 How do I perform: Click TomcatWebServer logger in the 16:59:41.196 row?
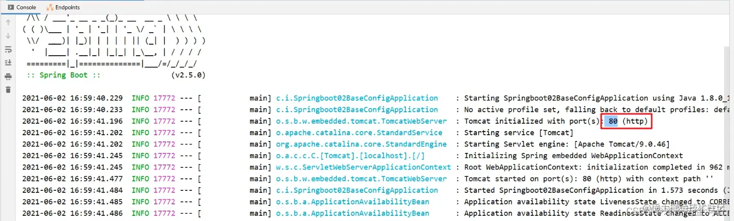pos(361,121)
